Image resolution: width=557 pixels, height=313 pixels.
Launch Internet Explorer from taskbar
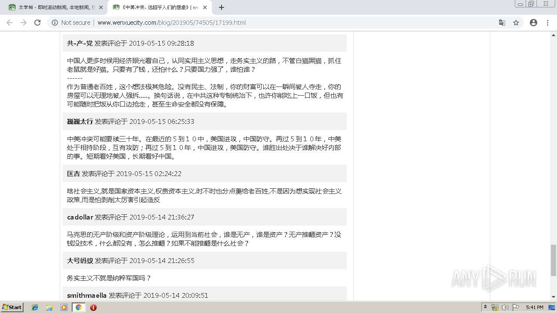35,307
